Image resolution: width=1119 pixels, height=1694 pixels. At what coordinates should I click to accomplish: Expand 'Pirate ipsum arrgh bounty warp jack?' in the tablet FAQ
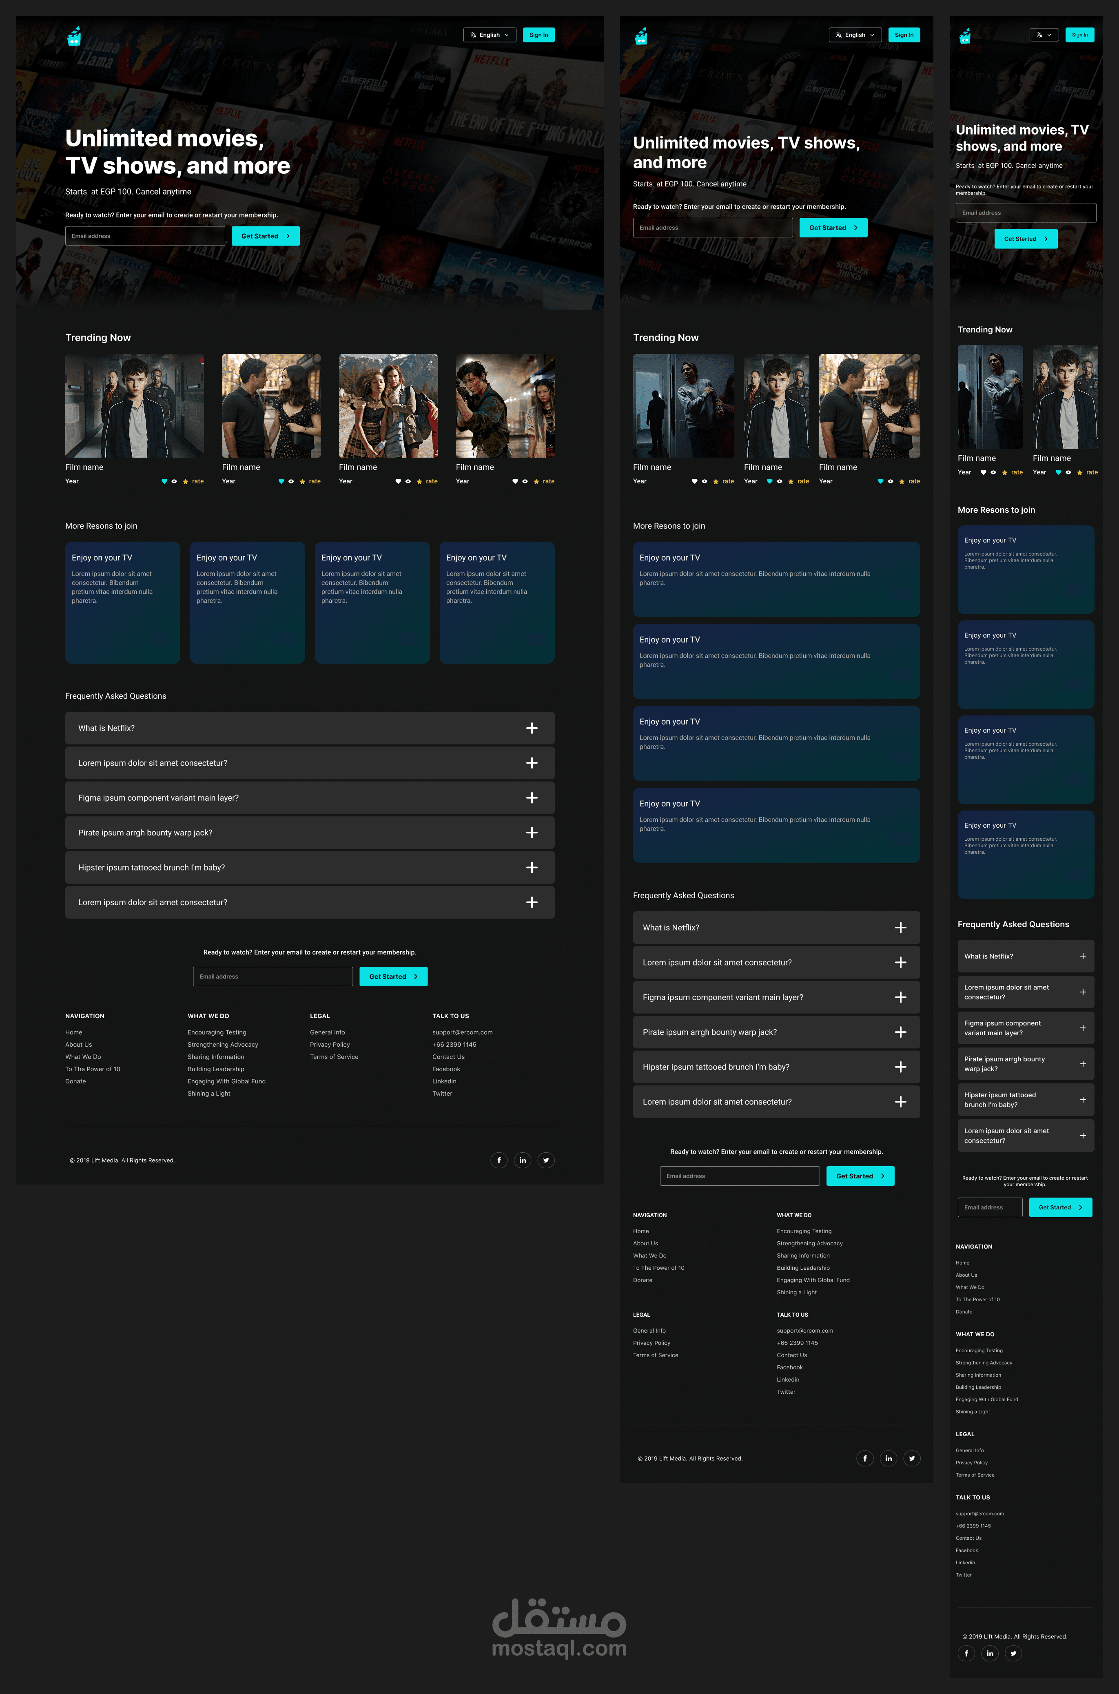(x=901, y=1032)
